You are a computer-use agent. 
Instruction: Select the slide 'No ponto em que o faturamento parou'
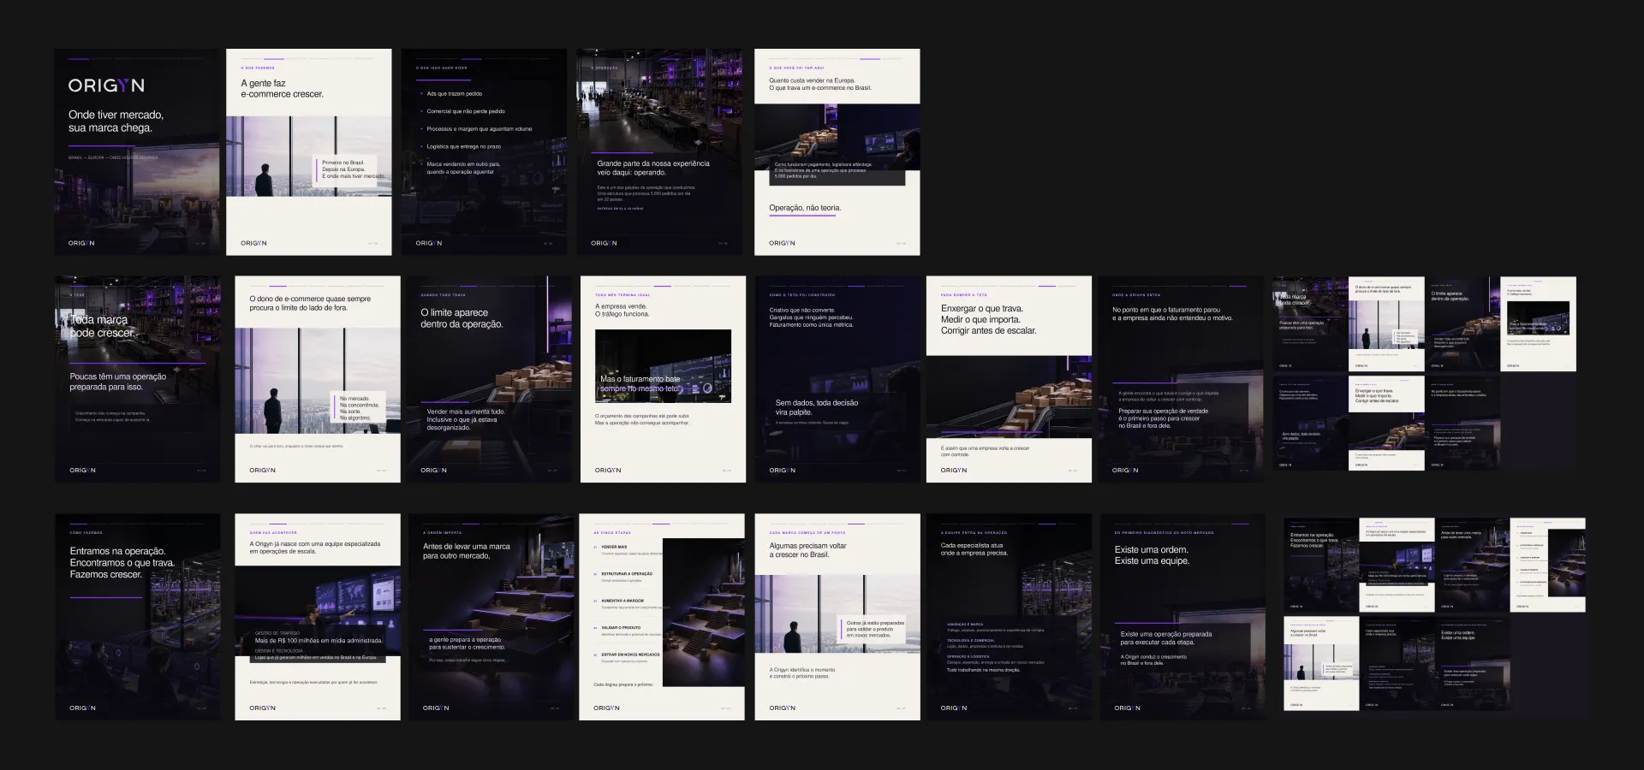[1182, 379]
